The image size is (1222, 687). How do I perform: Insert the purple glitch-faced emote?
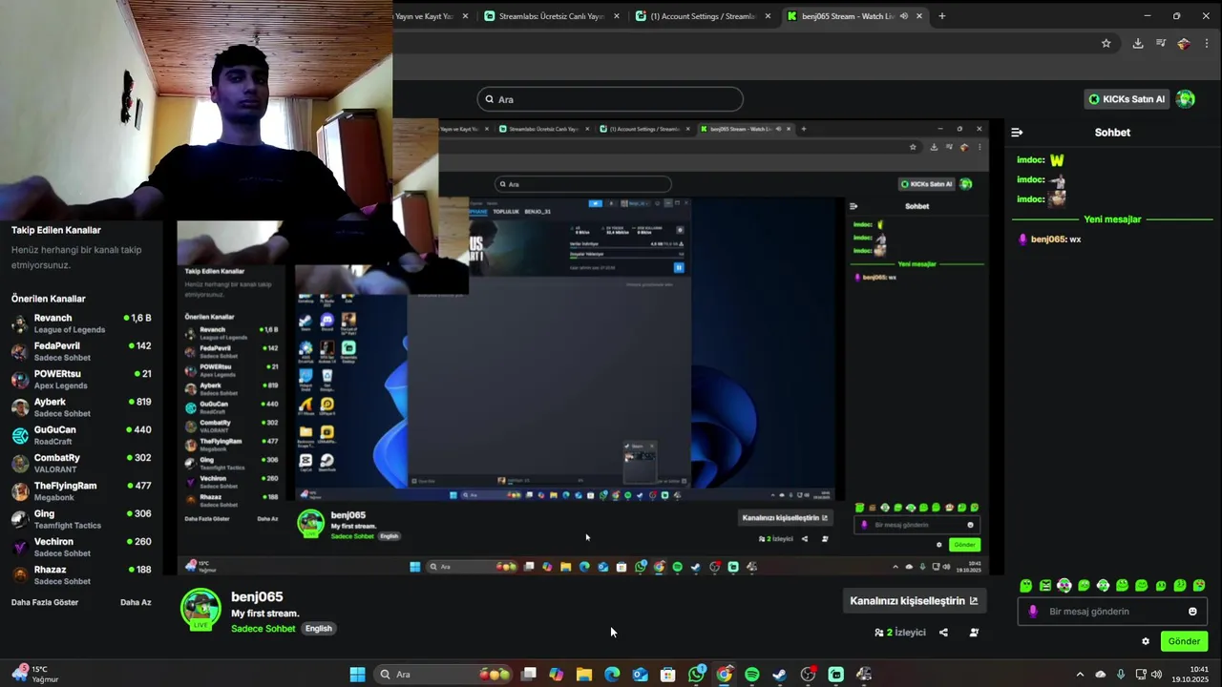point(1064,585)
